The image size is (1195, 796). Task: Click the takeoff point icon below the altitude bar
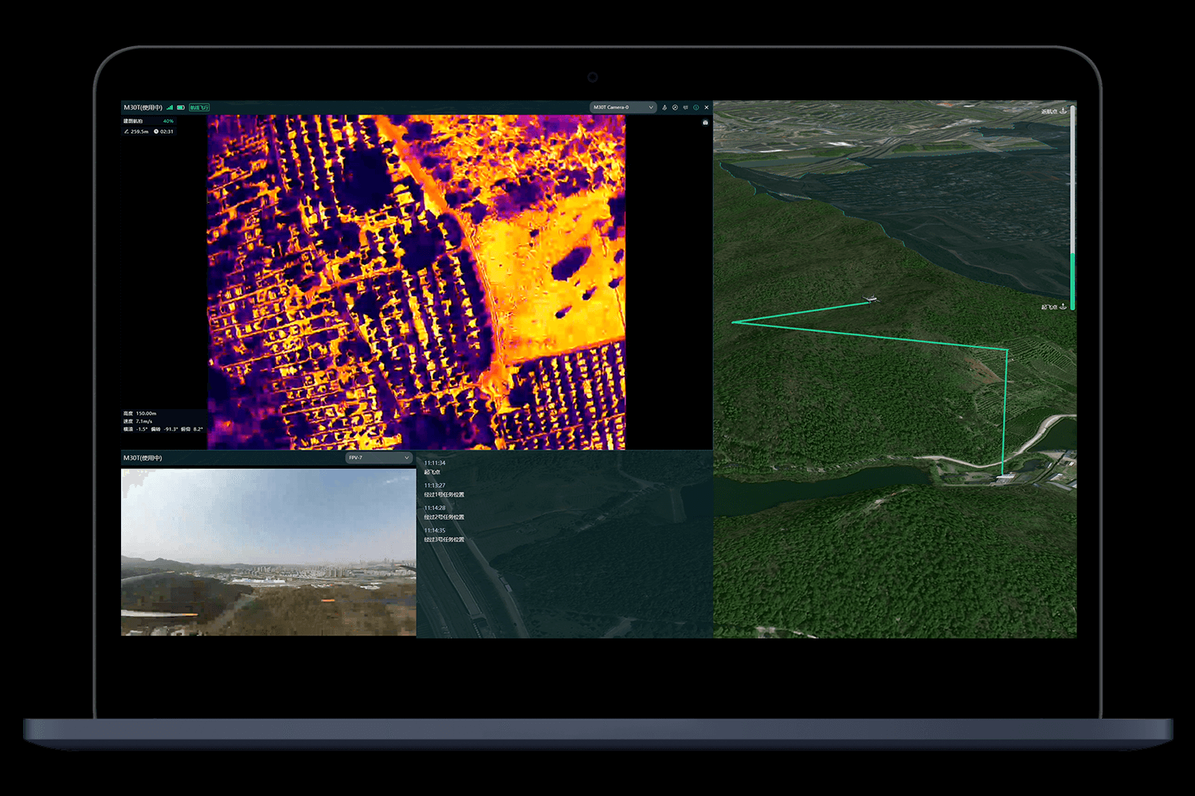pyautogui.click(x=1063, y=306)
